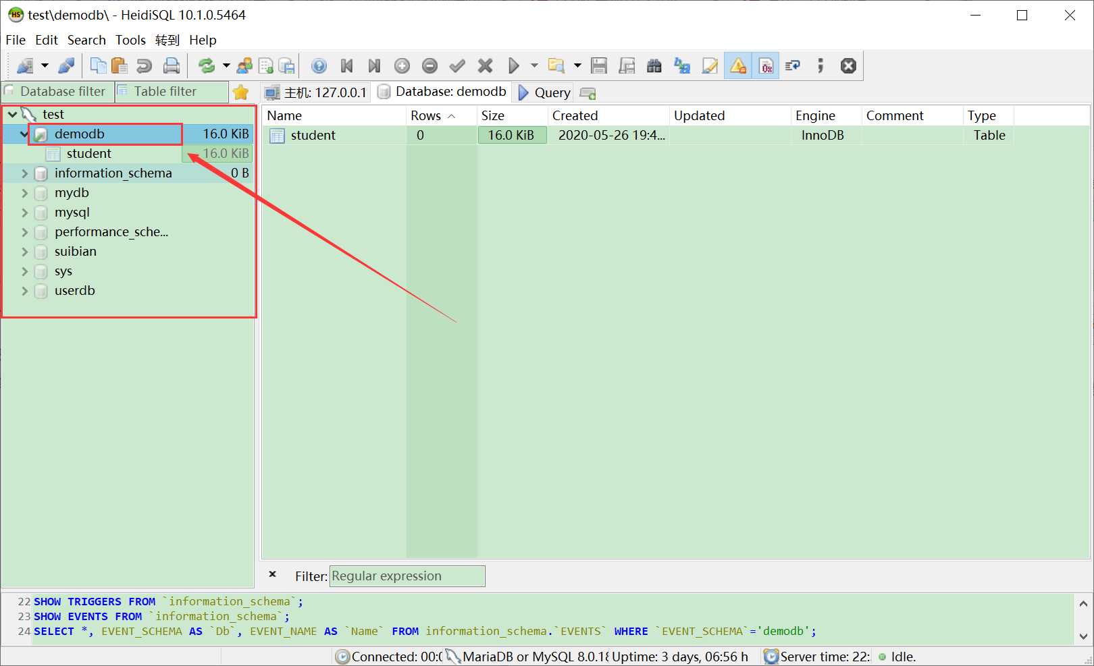The width and height of the screenshot is (1094, 666).
Task: Toggle Stop on errors warning button
Action: click(x=738, y=65)
